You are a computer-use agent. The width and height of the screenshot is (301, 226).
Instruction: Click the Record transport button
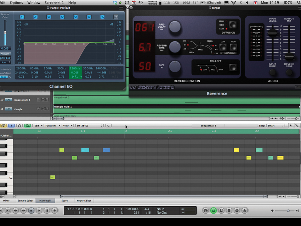(x=55, y=211)
